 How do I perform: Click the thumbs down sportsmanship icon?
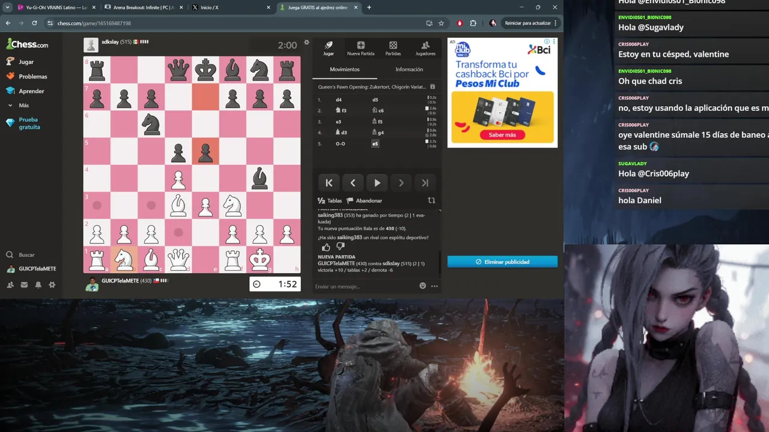tap(341, 247)
